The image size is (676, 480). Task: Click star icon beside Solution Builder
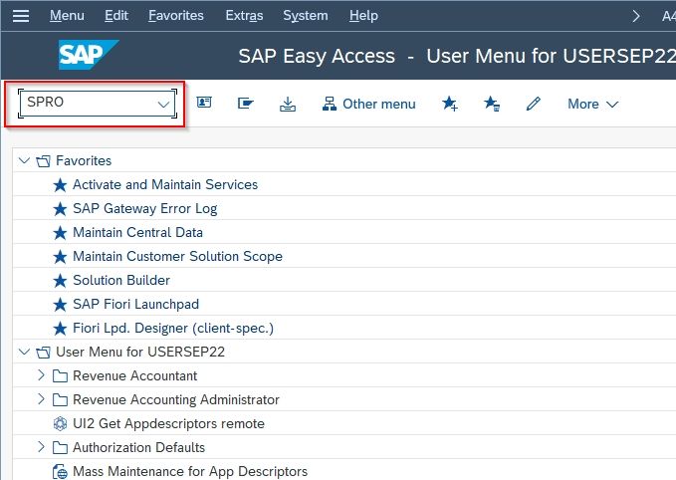click(60, 281)
